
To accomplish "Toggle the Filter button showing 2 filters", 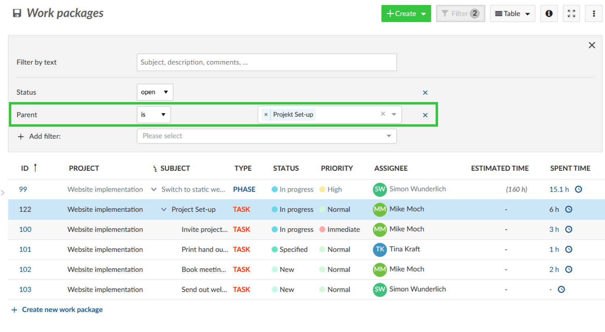I will 460,14.
